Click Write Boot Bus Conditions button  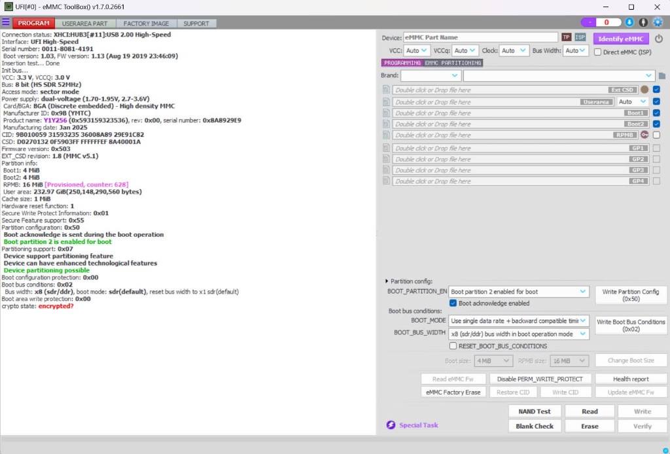(631, 325)
